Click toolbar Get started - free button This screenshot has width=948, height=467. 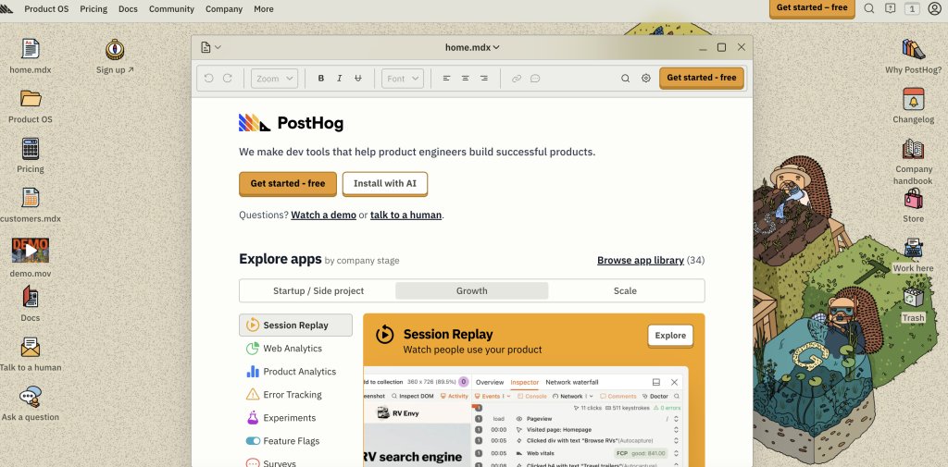pos(702,78)
